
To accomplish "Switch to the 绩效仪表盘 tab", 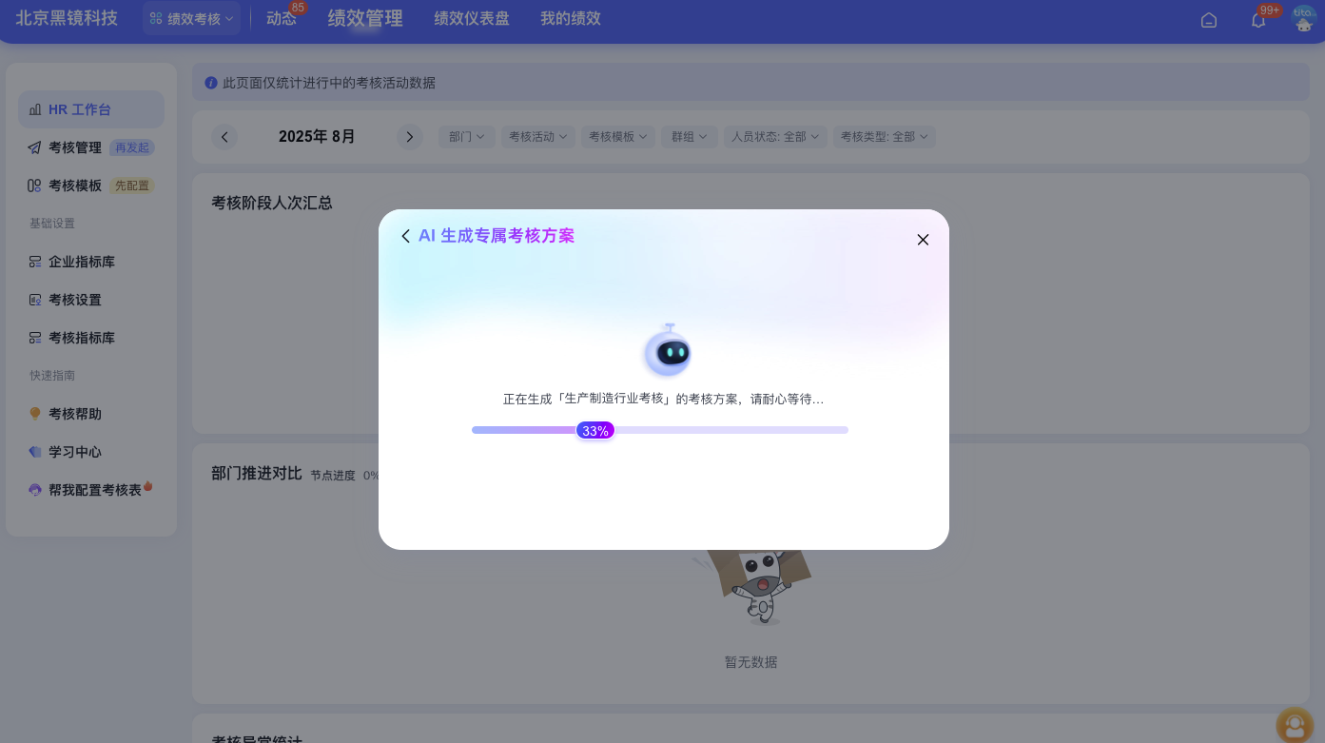I will click(x=472, y=18).
